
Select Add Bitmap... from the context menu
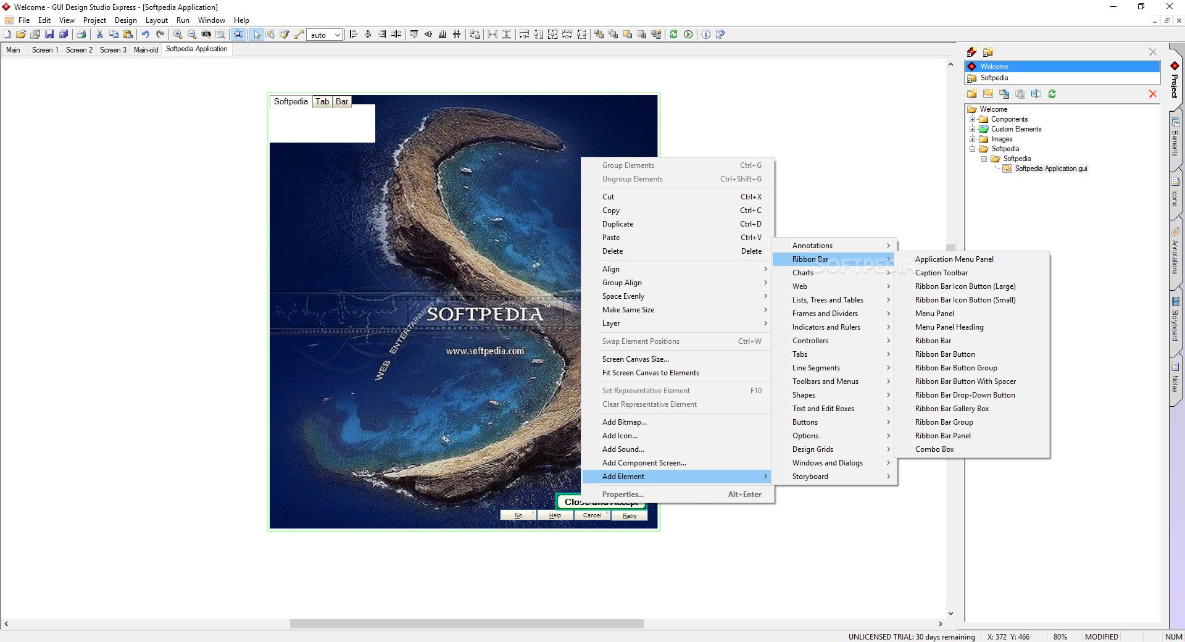point(677,422)
